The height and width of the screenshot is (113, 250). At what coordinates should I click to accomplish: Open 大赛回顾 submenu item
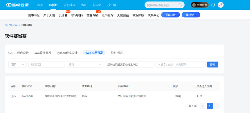pyautogui.click(x=123, y=15)
